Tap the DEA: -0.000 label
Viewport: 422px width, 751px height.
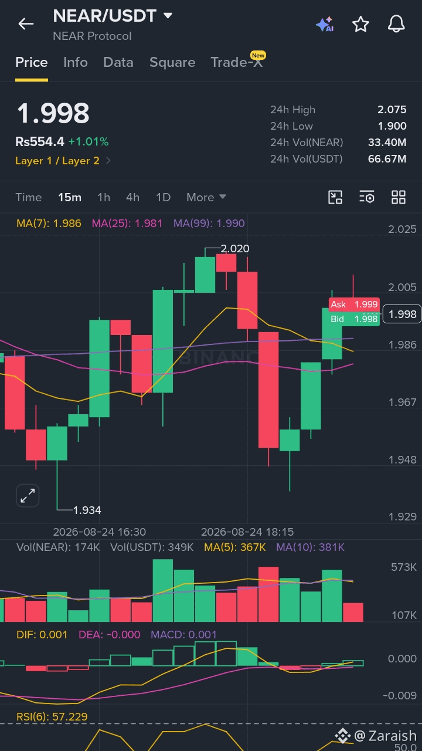coord(109,635)
